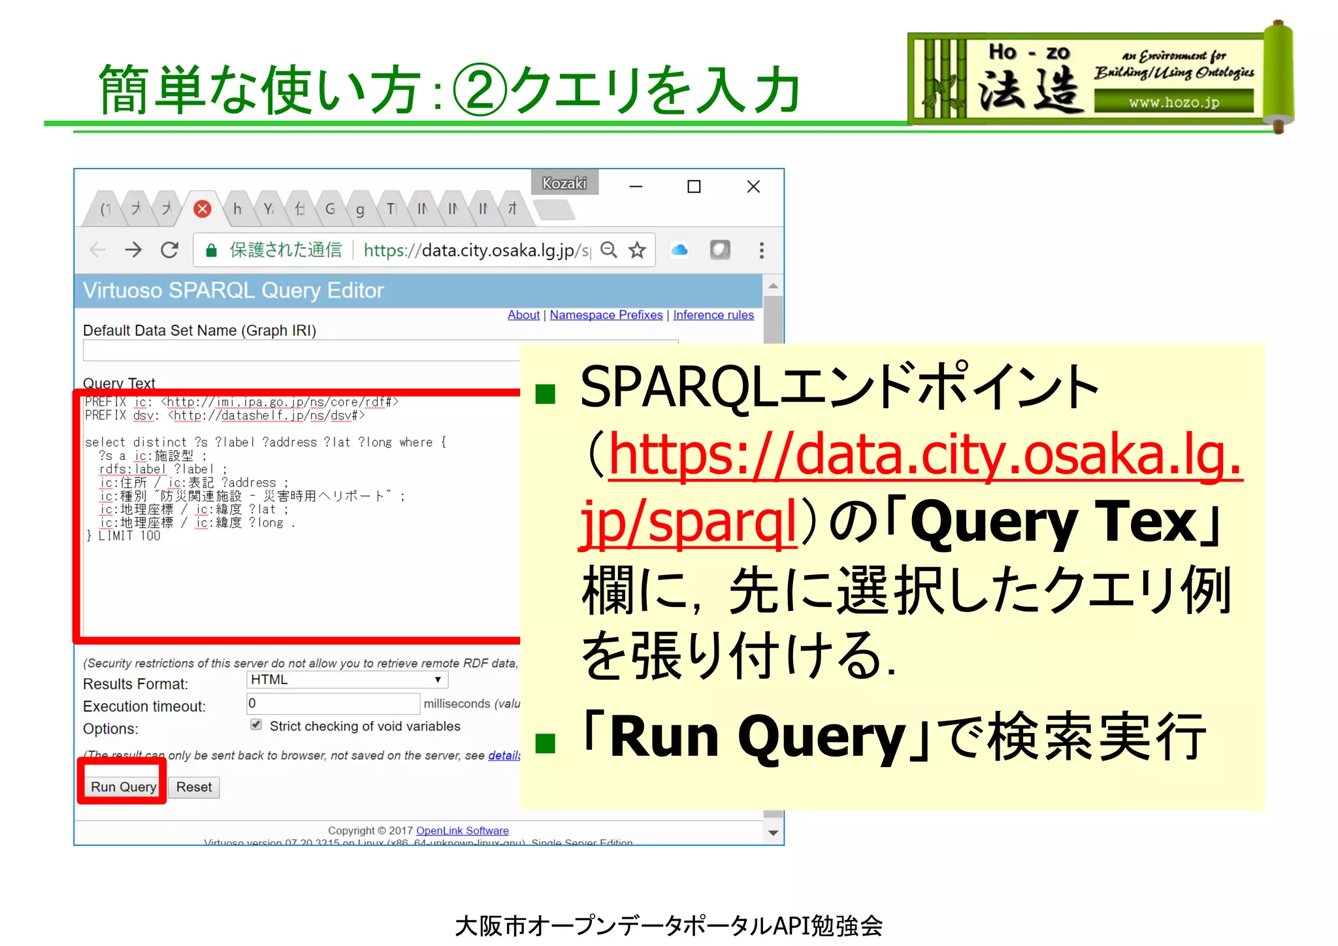Viewport: 1338px width, 946px height.
Task: Click the vertical scrollbar thumb
Action: click(x=774, y=320)
